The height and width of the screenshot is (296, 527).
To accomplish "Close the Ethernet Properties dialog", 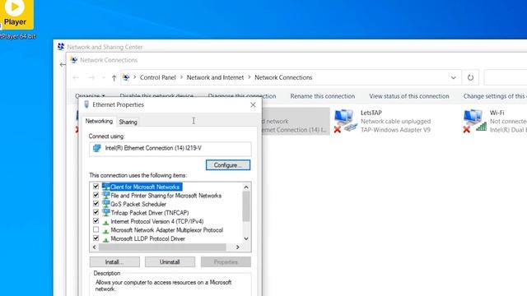I will 253,104.
